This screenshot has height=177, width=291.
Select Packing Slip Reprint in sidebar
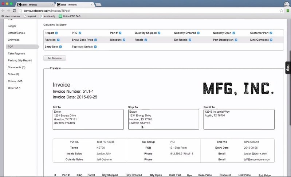[20, 60]
